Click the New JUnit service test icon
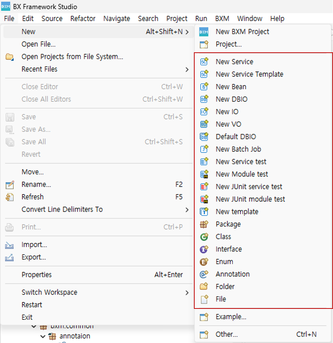The image size is (333, 343). [x=204, y=187]
